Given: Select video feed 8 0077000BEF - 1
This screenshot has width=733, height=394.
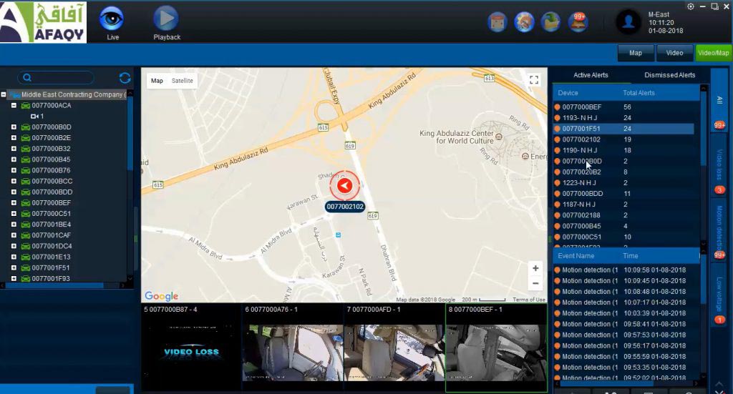Looking at the screenshot, I should click(x=496, y=348).
